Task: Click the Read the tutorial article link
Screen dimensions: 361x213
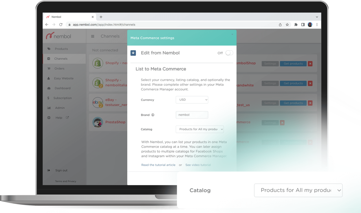Action: pos(158,165)
